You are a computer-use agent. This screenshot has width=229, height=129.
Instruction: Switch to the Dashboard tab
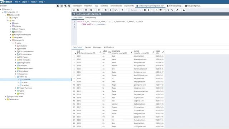pyautogui.click(x=77, y=6)
